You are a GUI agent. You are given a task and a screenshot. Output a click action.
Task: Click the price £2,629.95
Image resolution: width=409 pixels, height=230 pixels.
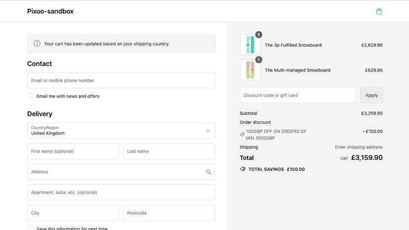372,45
